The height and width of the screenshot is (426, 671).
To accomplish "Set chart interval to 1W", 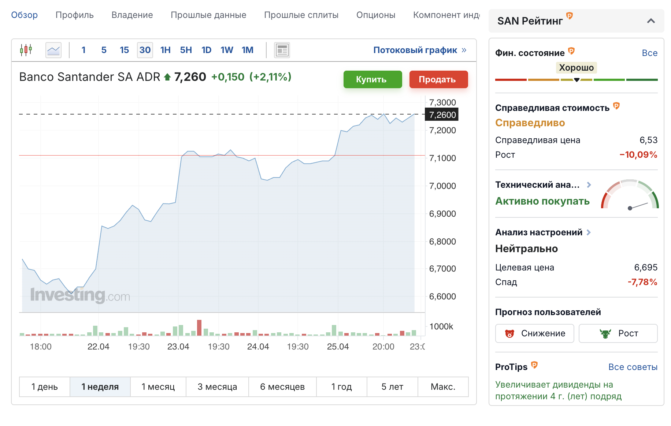I will click(227, 50).
